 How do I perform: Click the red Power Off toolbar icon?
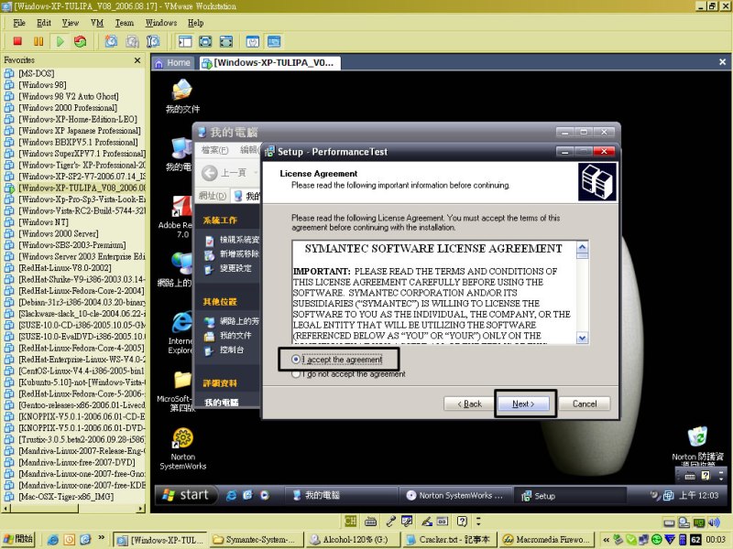point(17,41)
